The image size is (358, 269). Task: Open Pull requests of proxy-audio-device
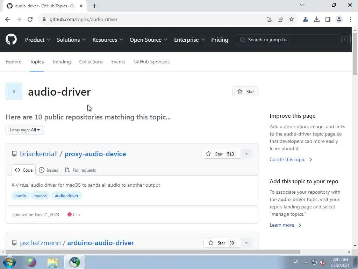click(80, 170)
